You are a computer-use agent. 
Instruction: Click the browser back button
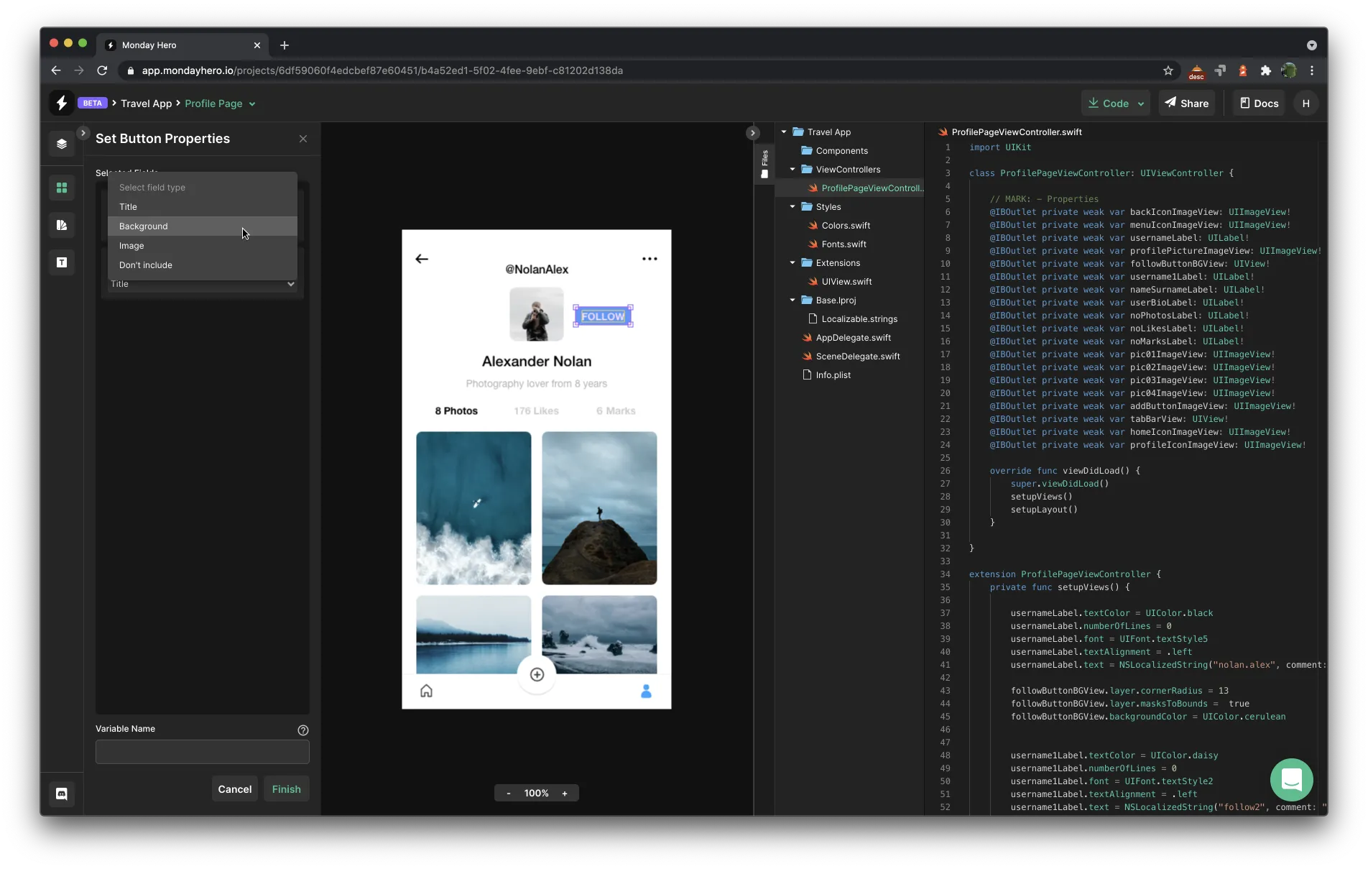pos(56,70)
